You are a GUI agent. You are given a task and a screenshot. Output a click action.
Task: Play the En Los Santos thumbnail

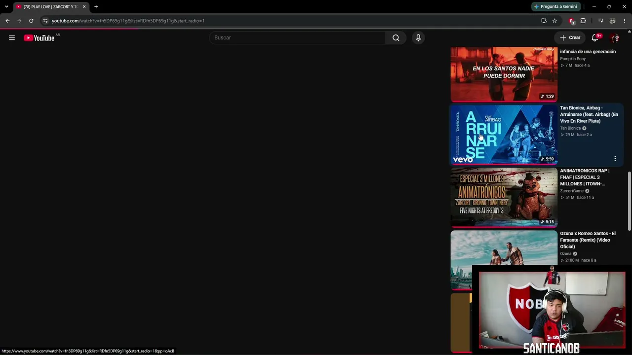point(504,74)
